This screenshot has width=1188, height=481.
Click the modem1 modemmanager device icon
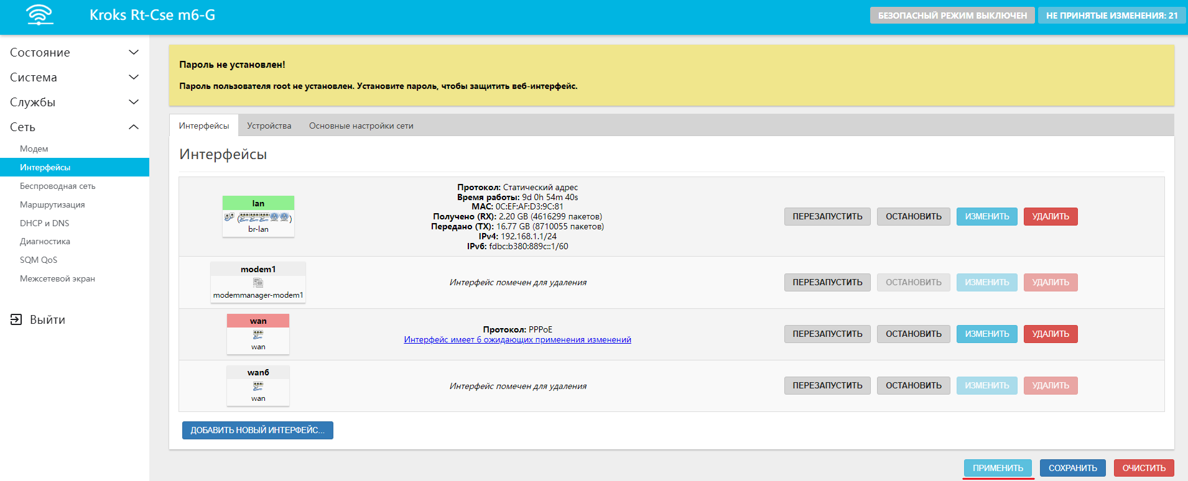pos(258,283)
